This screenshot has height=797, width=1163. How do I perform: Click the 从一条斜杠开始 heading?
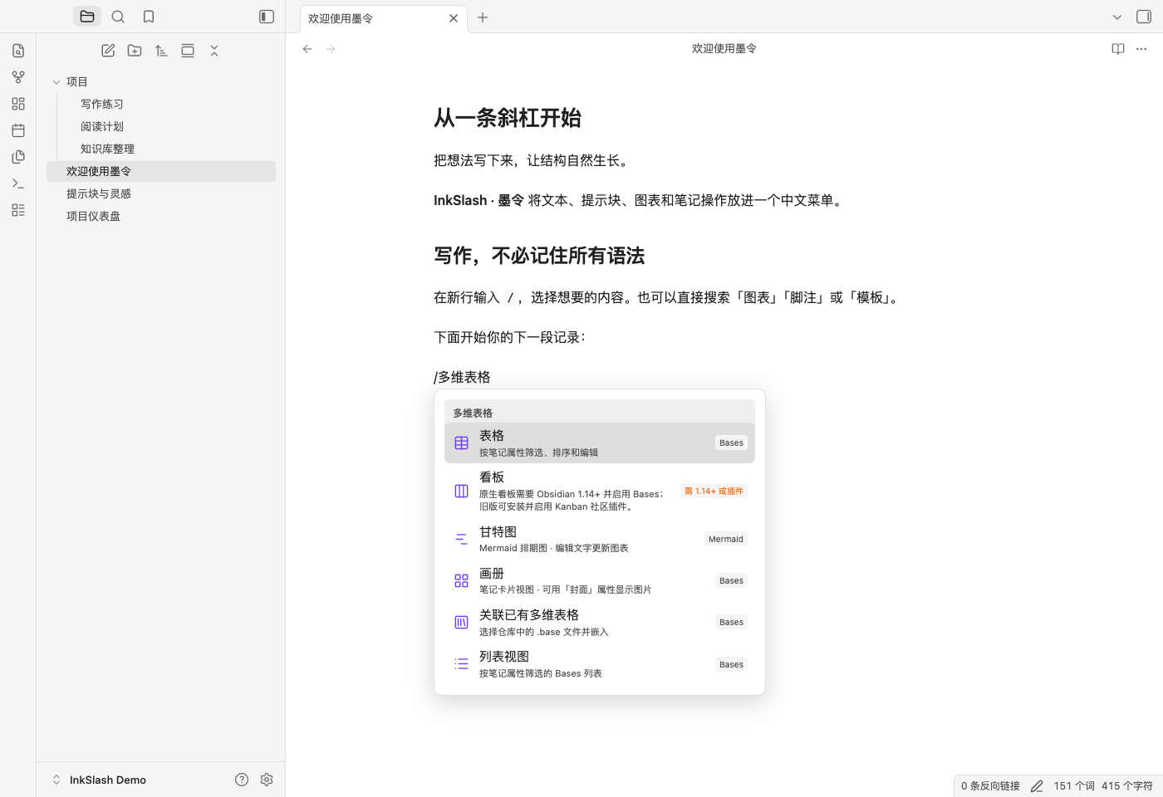[508, 118]
